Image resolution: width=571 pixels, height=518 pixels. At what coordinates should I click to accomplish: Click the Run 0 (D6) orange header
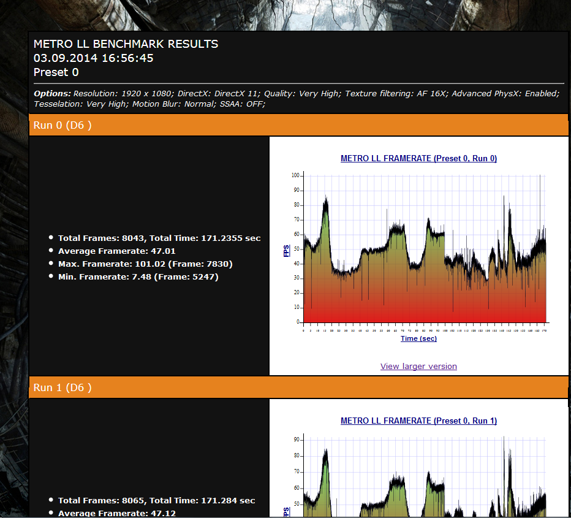pyautogui.click(x=298, y=125)
